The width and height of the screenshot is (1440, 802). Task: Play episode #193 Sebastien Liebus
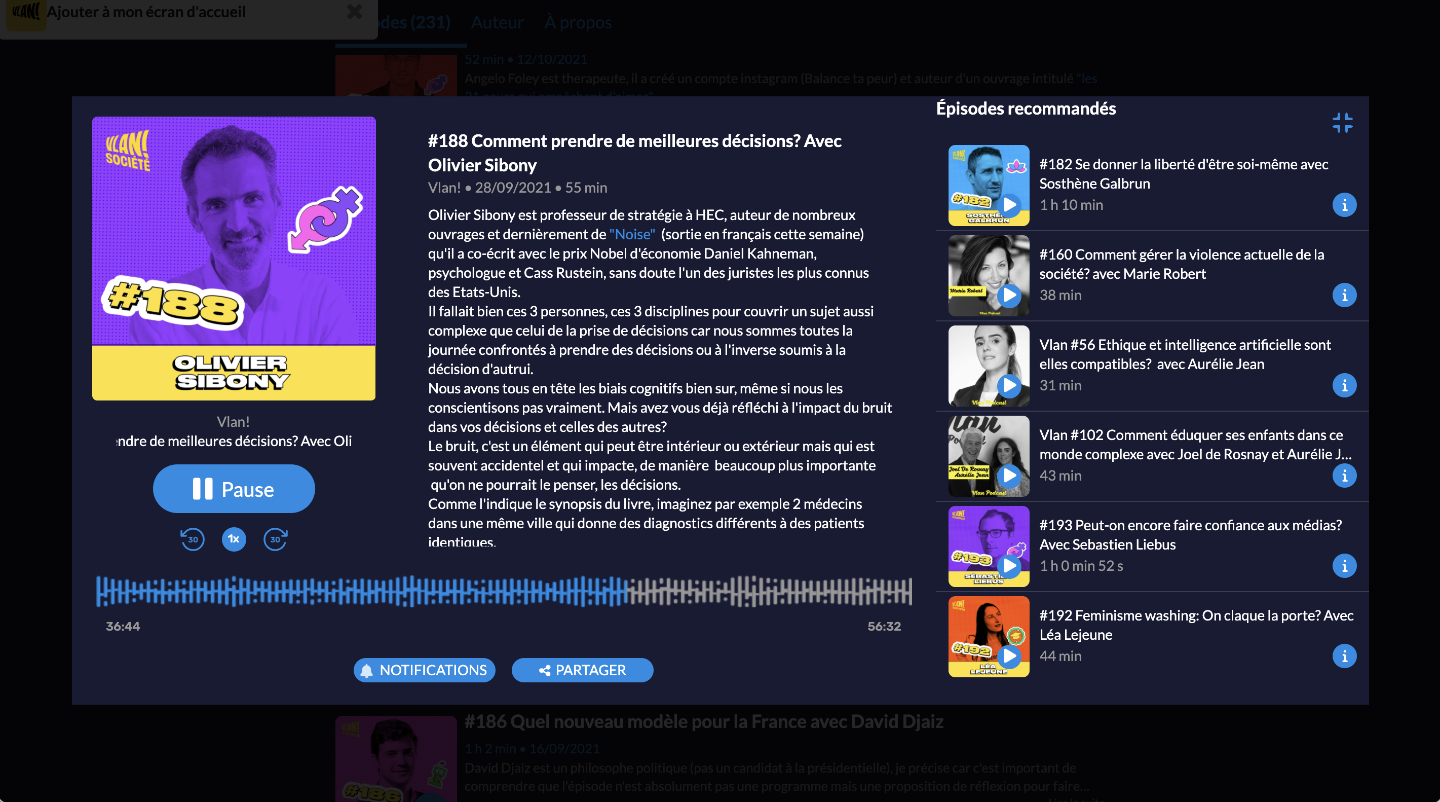[x=1009, y=565]
